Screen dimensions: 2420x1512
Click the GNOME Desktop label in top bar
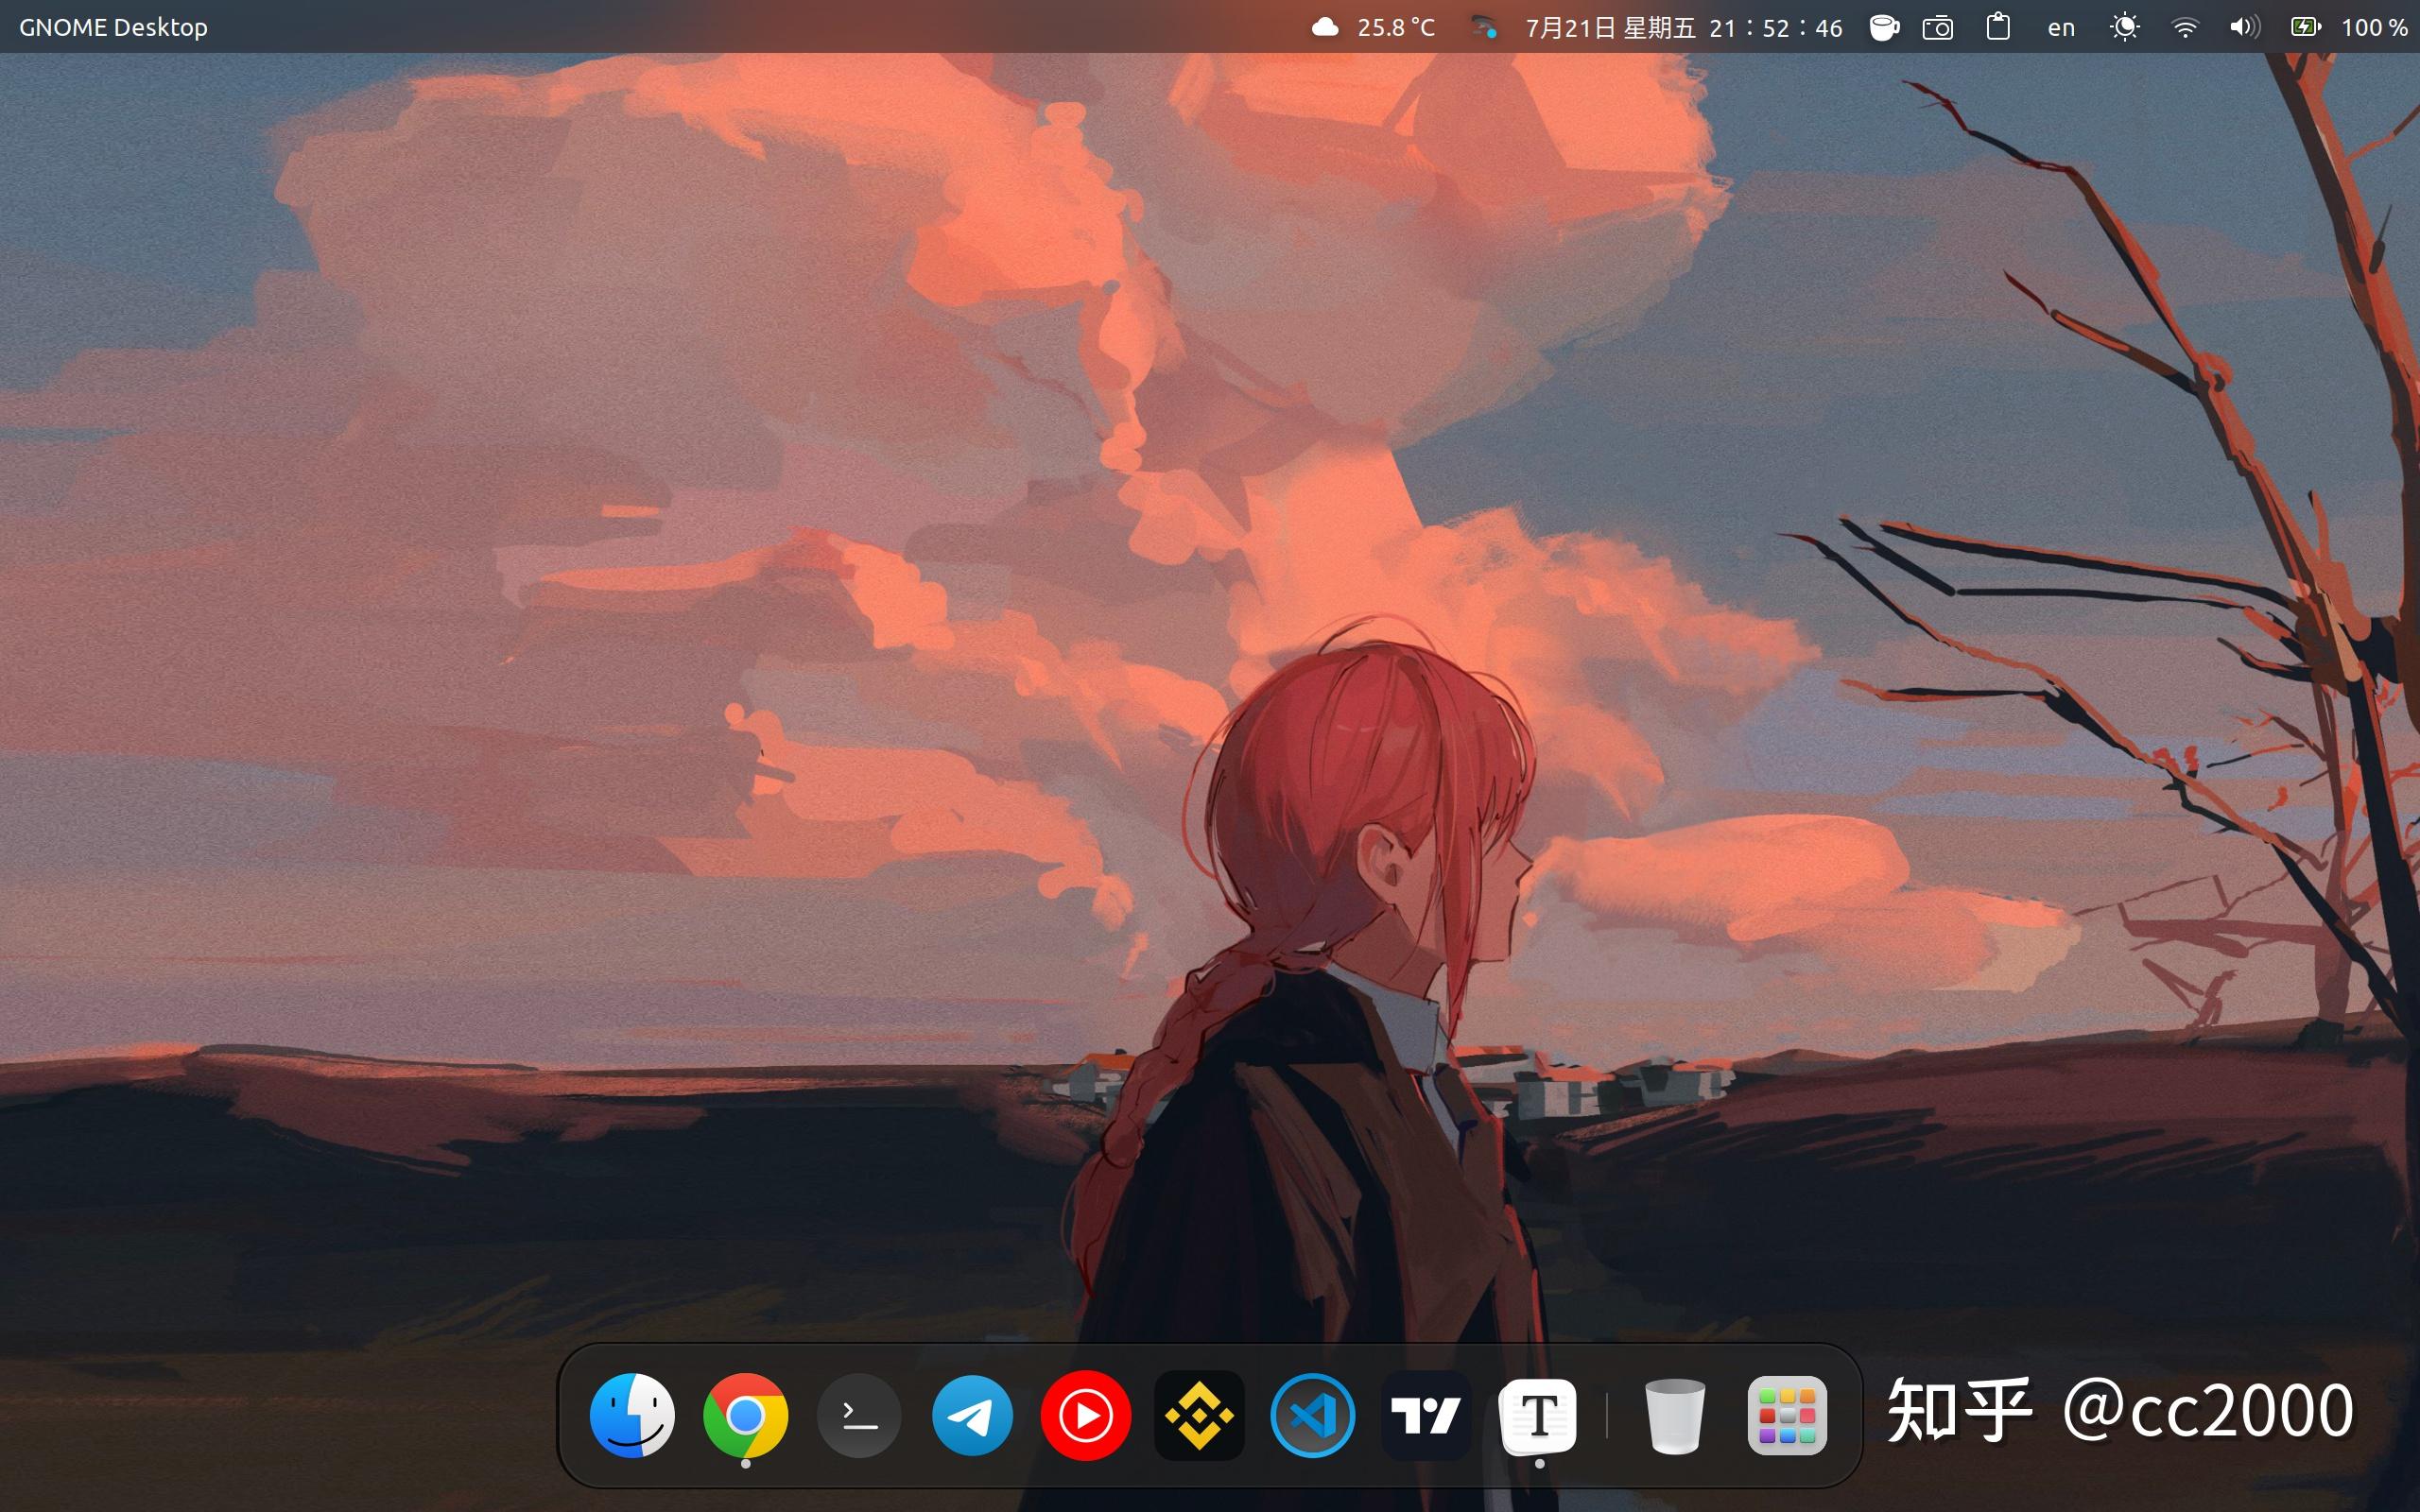coord(114,27)
